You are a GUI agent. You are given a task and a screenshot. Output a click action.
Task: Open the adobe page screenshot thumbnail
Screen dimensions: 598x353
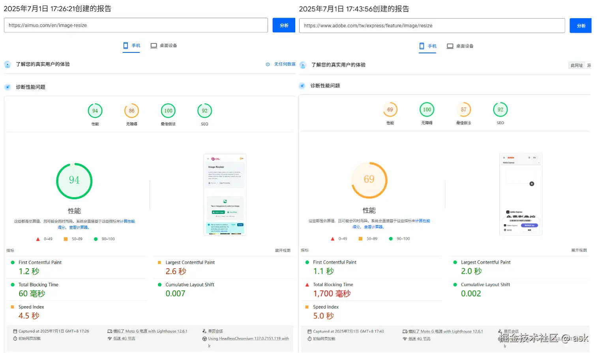point(521,194)
